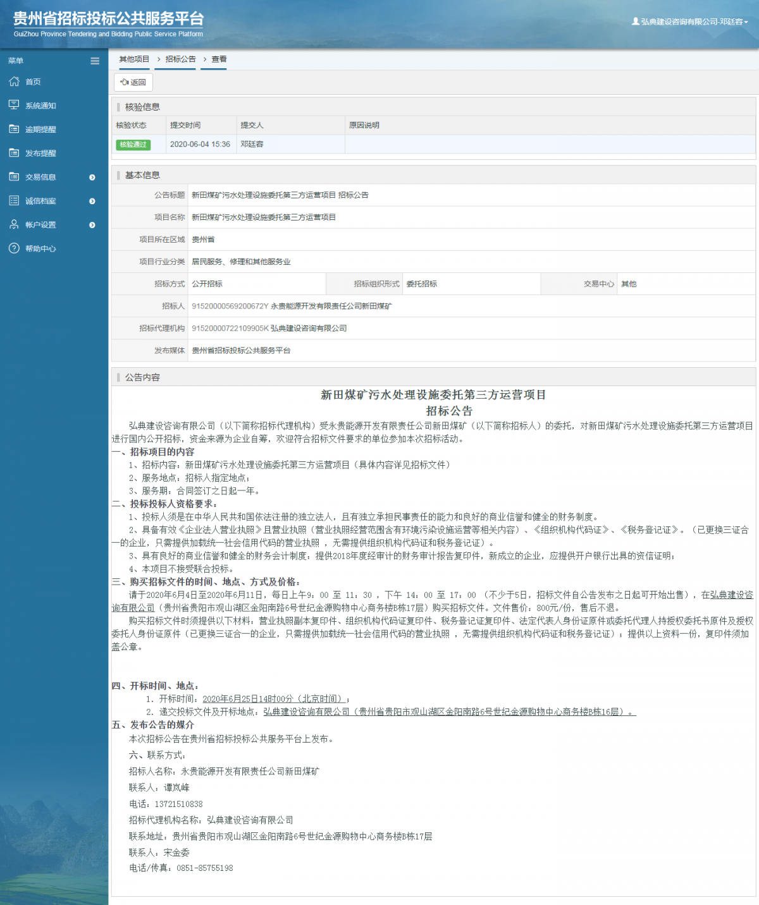
Task: Click the green 核验通过 status badge
Action: pyautogui.click(x=134, y=145)
